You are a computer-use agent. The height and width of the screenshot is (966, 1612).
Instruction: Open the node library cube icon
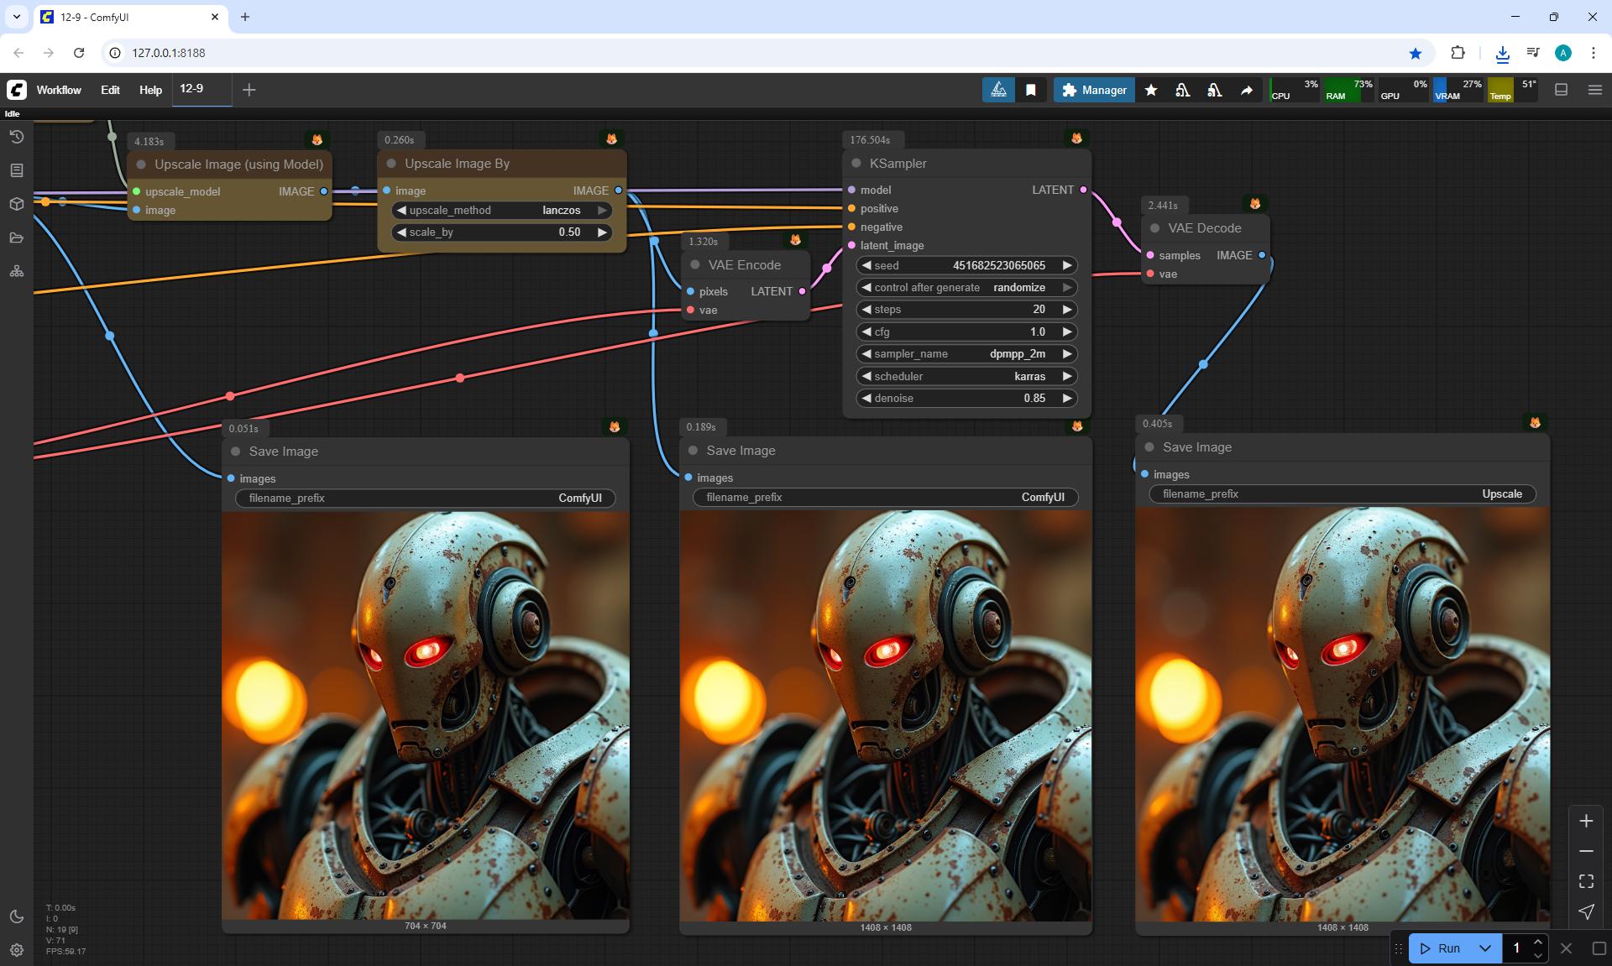click(x=16, y=204)
